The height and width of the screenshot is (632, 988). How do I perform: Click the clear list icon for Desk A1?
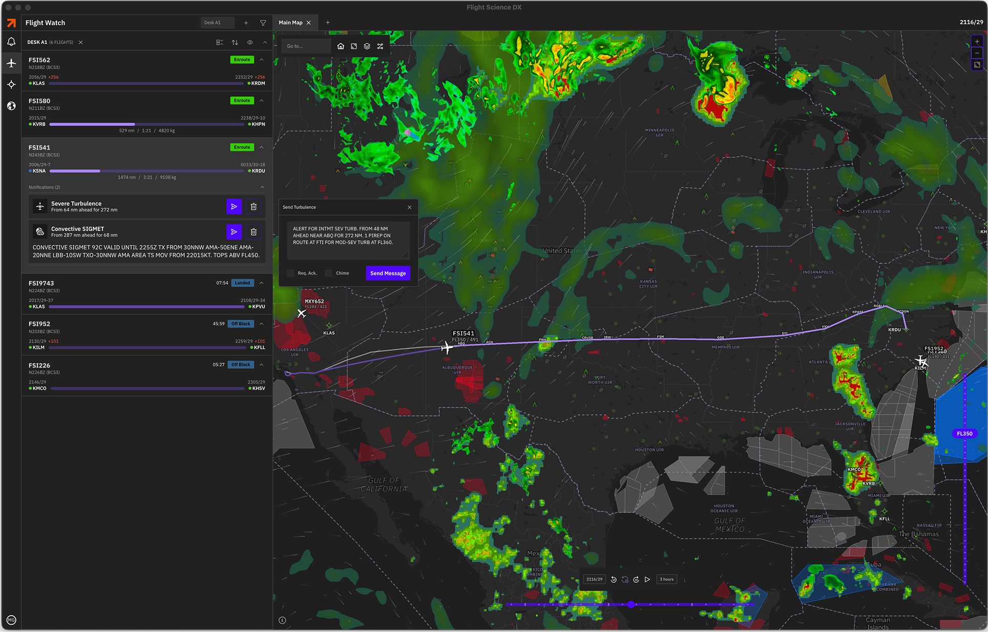(219, 43)
